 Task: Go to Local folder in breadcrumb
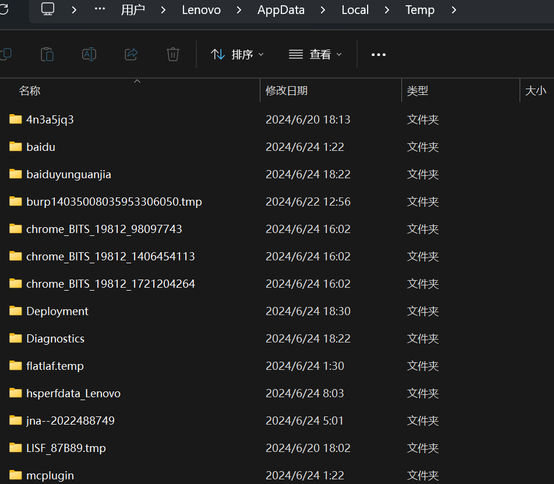pos(355,10)
